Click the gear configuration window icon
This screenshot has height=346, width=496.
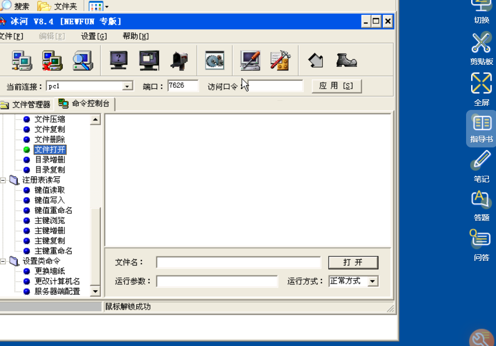coord(215,60)
